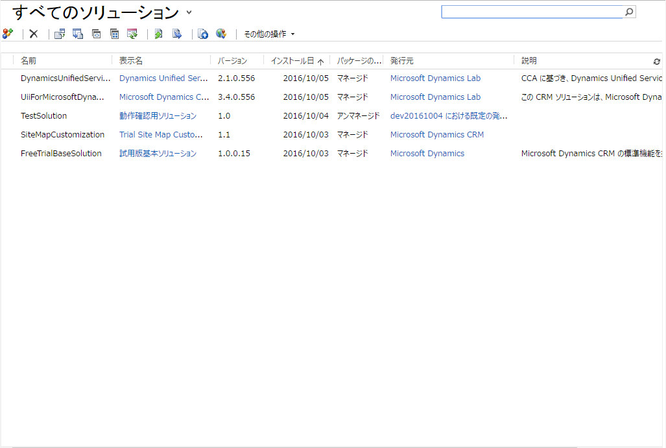Open the 試用版基本ソリューション link

pos(158,153)
